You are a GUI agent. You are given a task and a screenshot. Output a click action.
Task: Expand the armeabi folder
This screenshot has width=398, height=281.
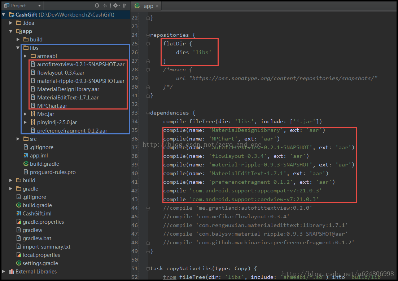[x=25, y=56]
